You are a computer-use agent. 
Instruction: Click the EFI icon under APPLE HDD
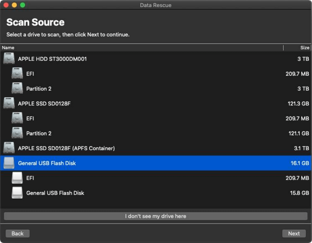coord(17,73)
